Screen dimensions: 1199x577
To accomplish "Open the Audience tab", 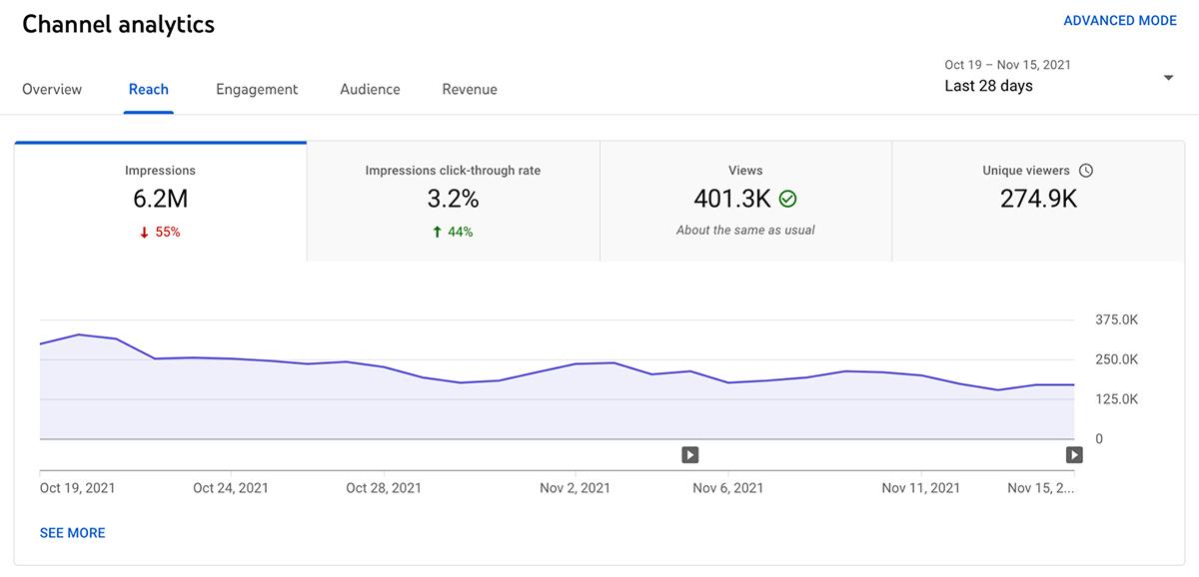I will (x=370, y=89).
